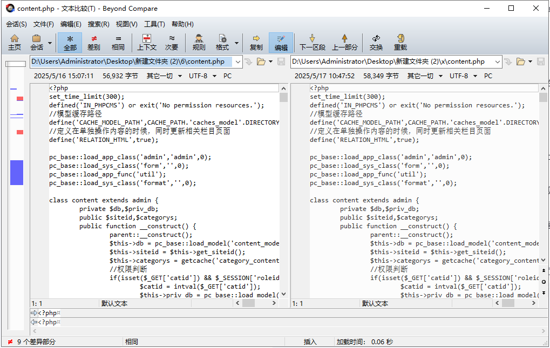This screenshot has height=348, width=550.
Task: Open the left 其它一切 file type dropdown
Action: pyautogui.click(x=164, y=76)
